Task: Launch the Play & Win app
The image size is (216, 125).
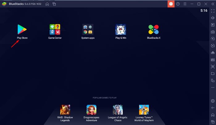Action: pos(121,29)
